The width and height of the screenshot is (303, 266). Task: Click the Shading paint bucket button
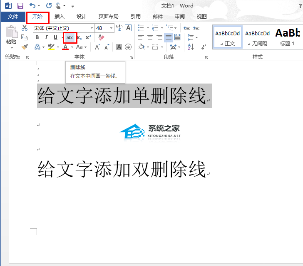tap(141, 47)
